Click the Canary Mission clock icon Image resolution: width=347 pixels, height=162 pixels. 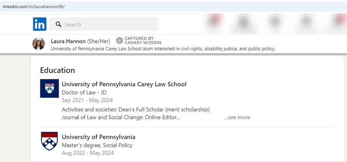[x=120, y=41]
